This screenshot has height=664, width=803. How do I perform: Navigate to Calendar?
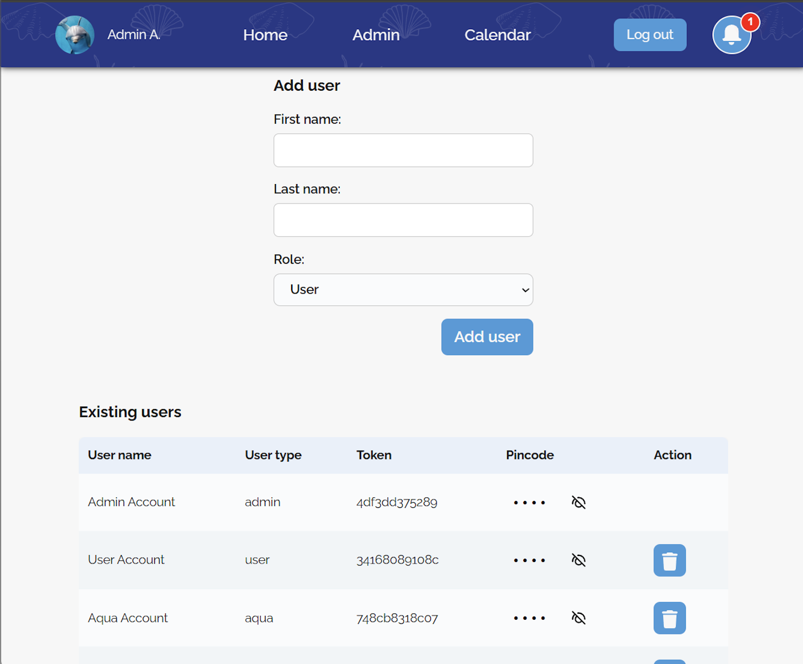tap(497, 35)
